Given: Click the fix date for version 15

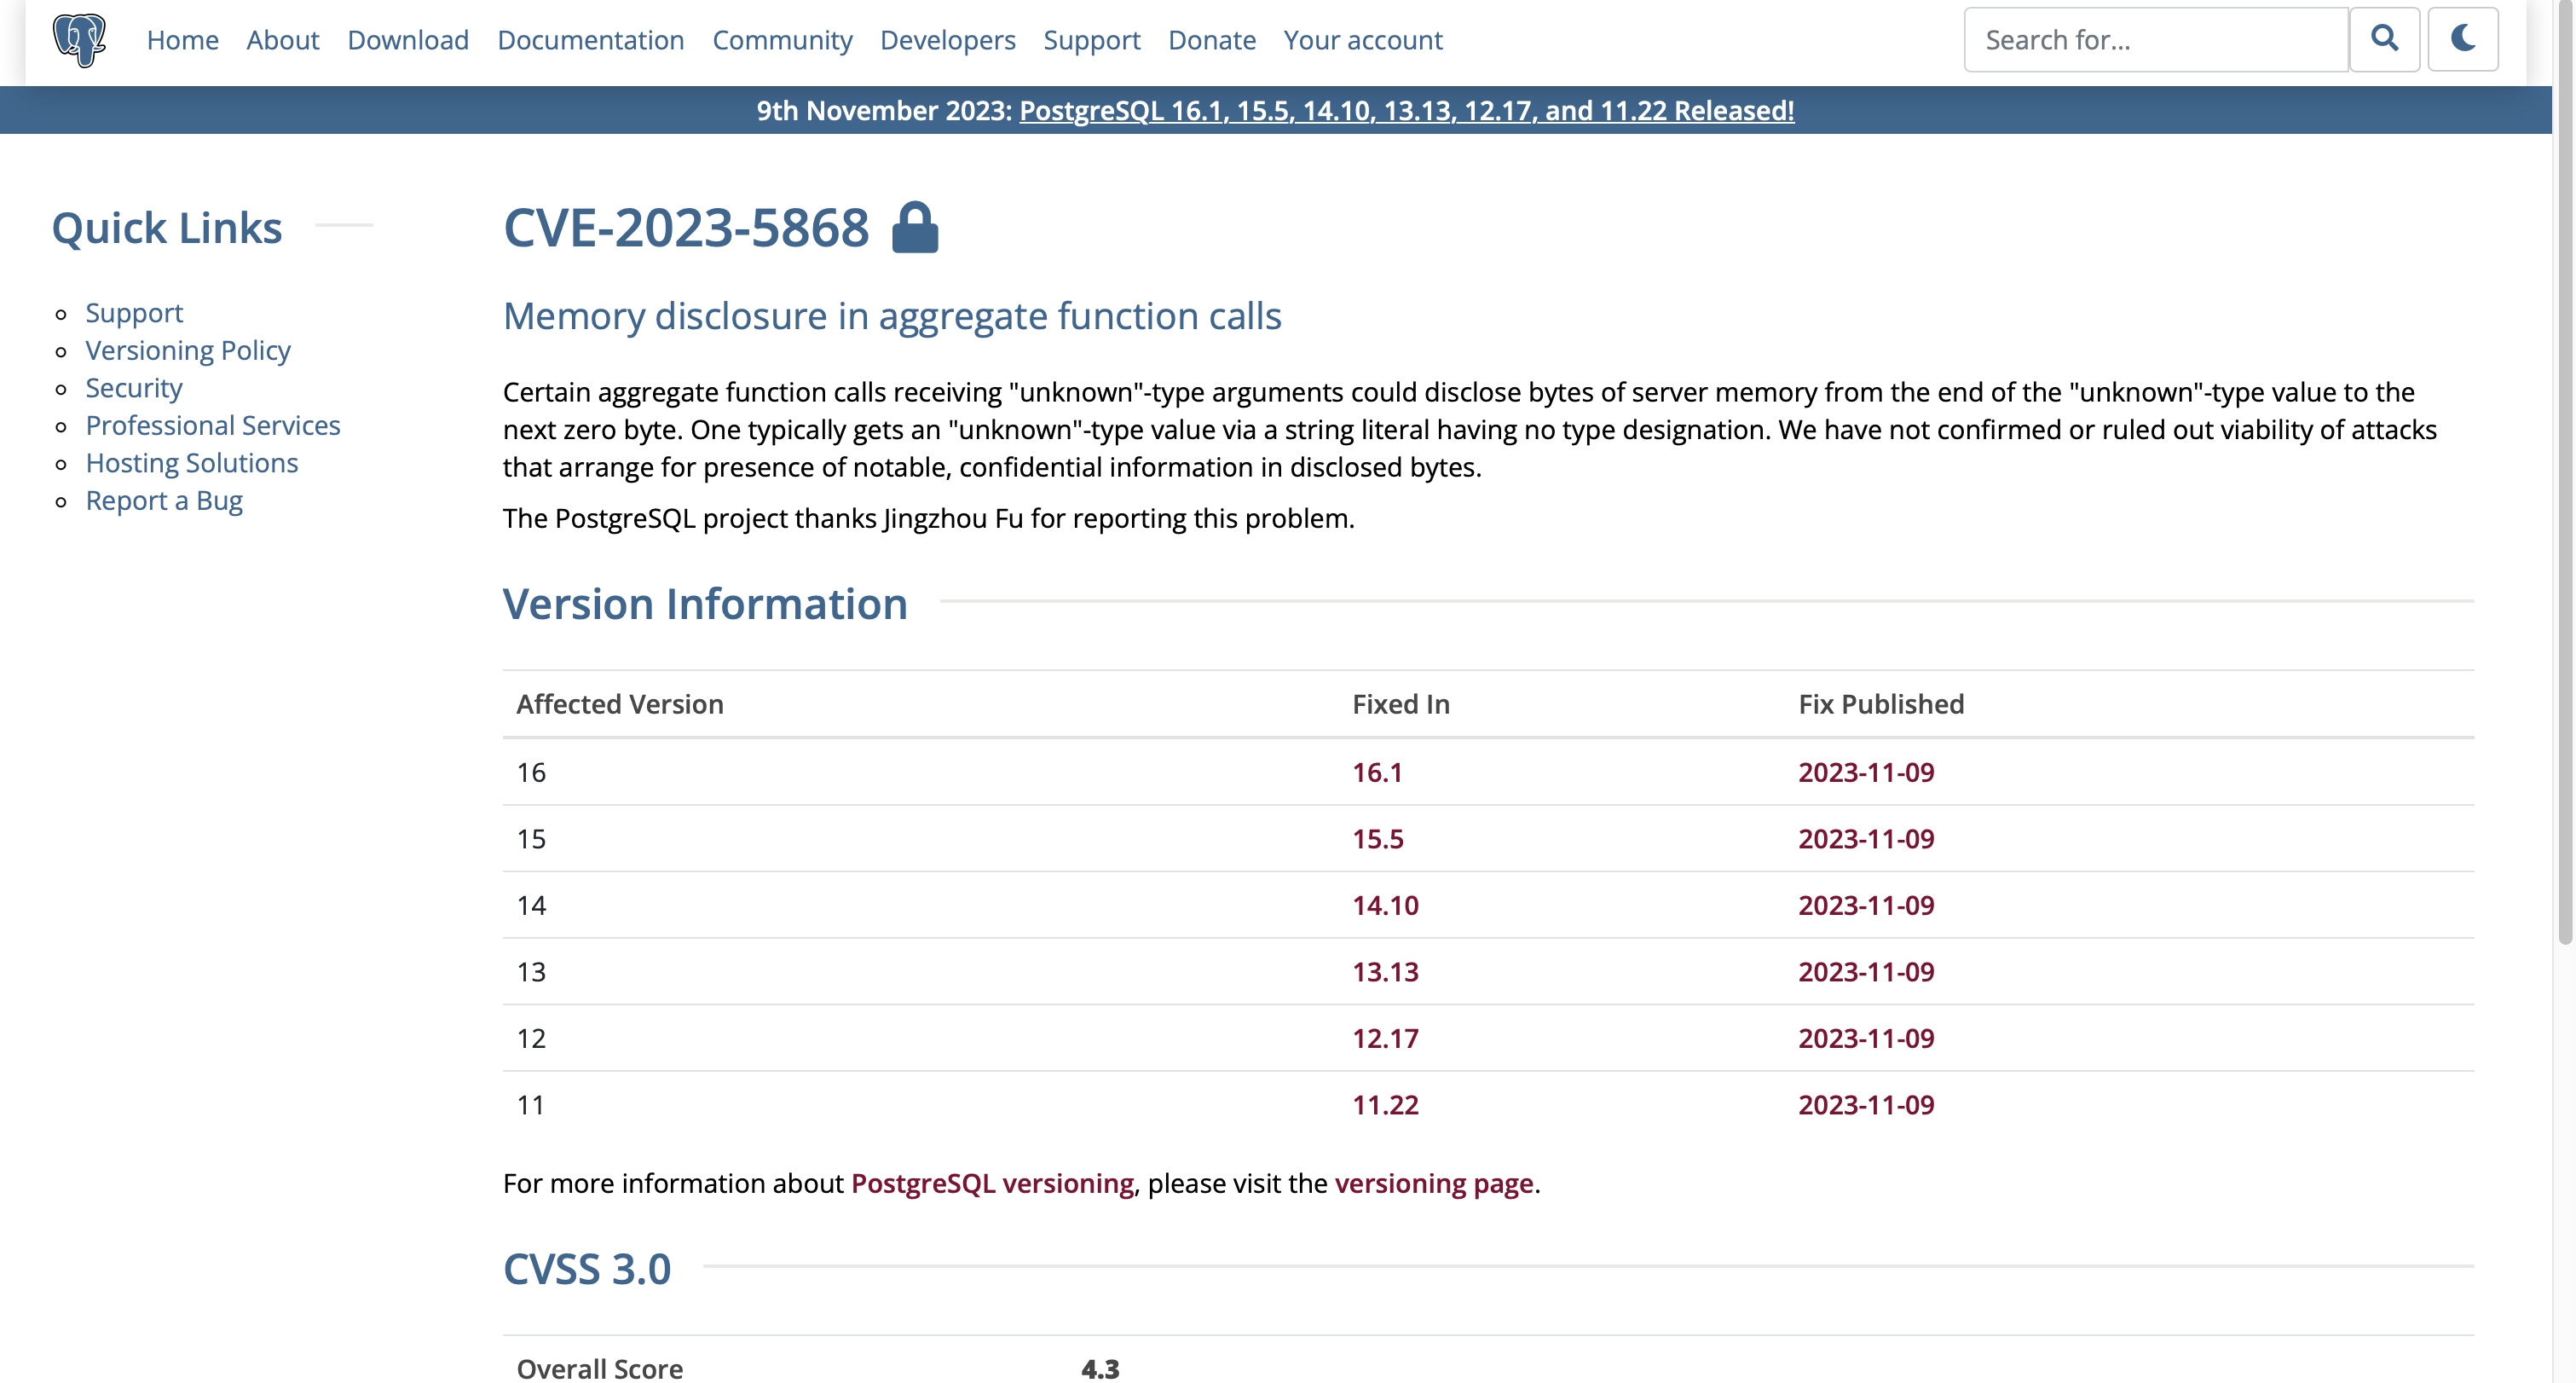Looking at the screenshot, I should (1866, 838).
